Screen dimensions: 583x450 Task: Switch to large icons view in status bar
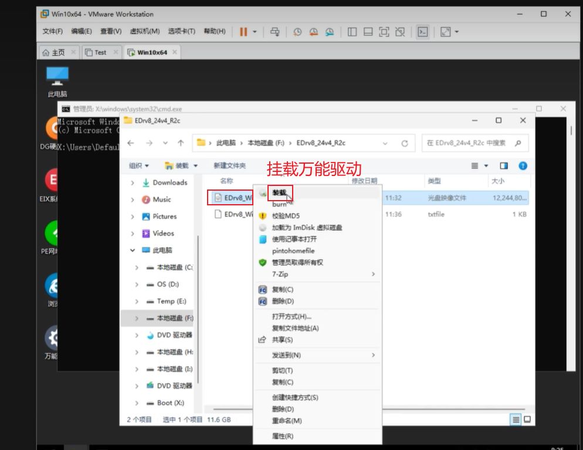point(527,419)
